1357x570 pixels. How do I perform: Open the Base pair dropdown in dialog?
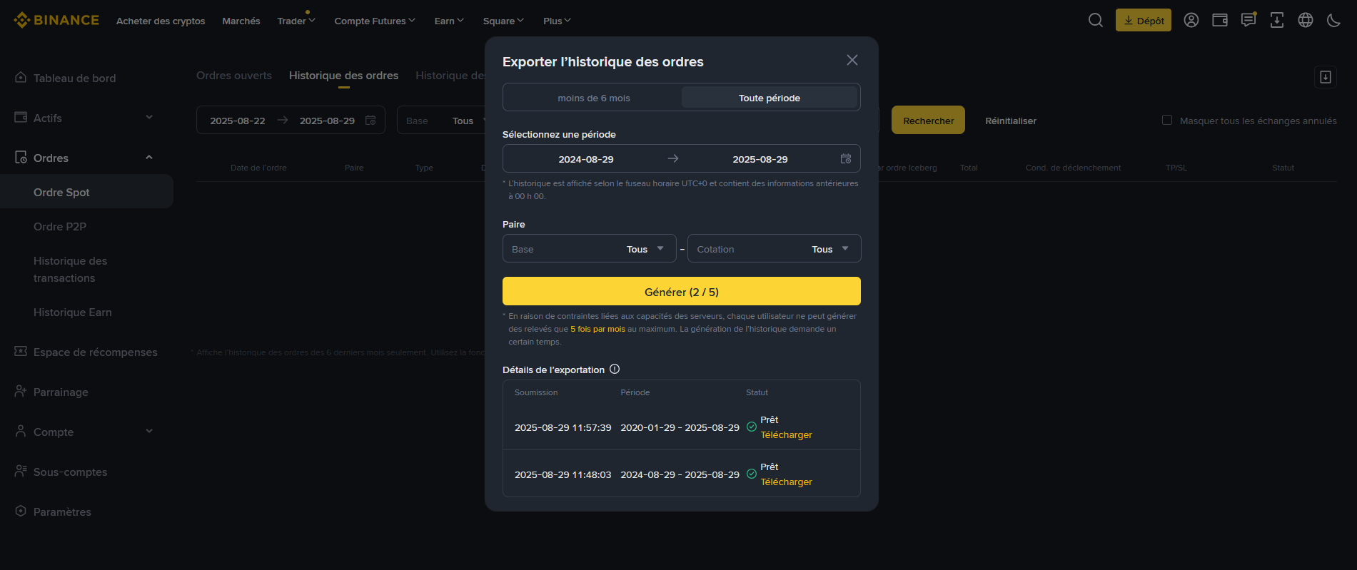click(589, 249)
